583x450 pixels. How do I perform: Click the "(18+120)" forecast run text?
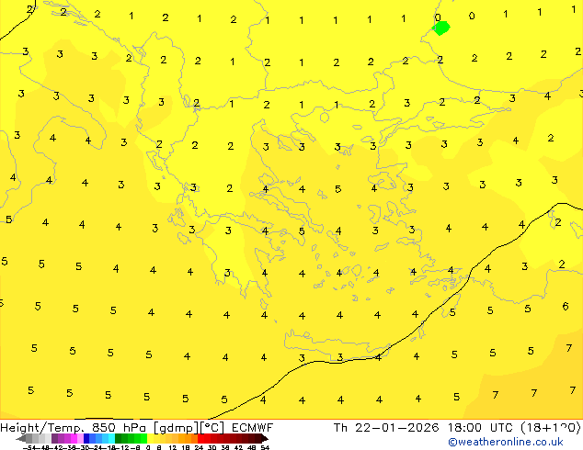(550, 427)
